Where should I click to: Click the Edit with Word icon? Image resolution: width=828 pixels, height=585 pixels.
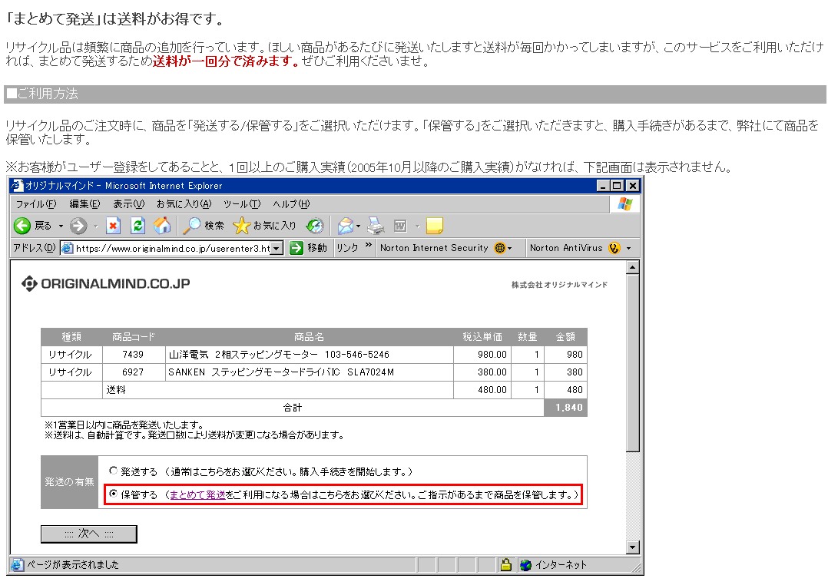pos(400,226)
